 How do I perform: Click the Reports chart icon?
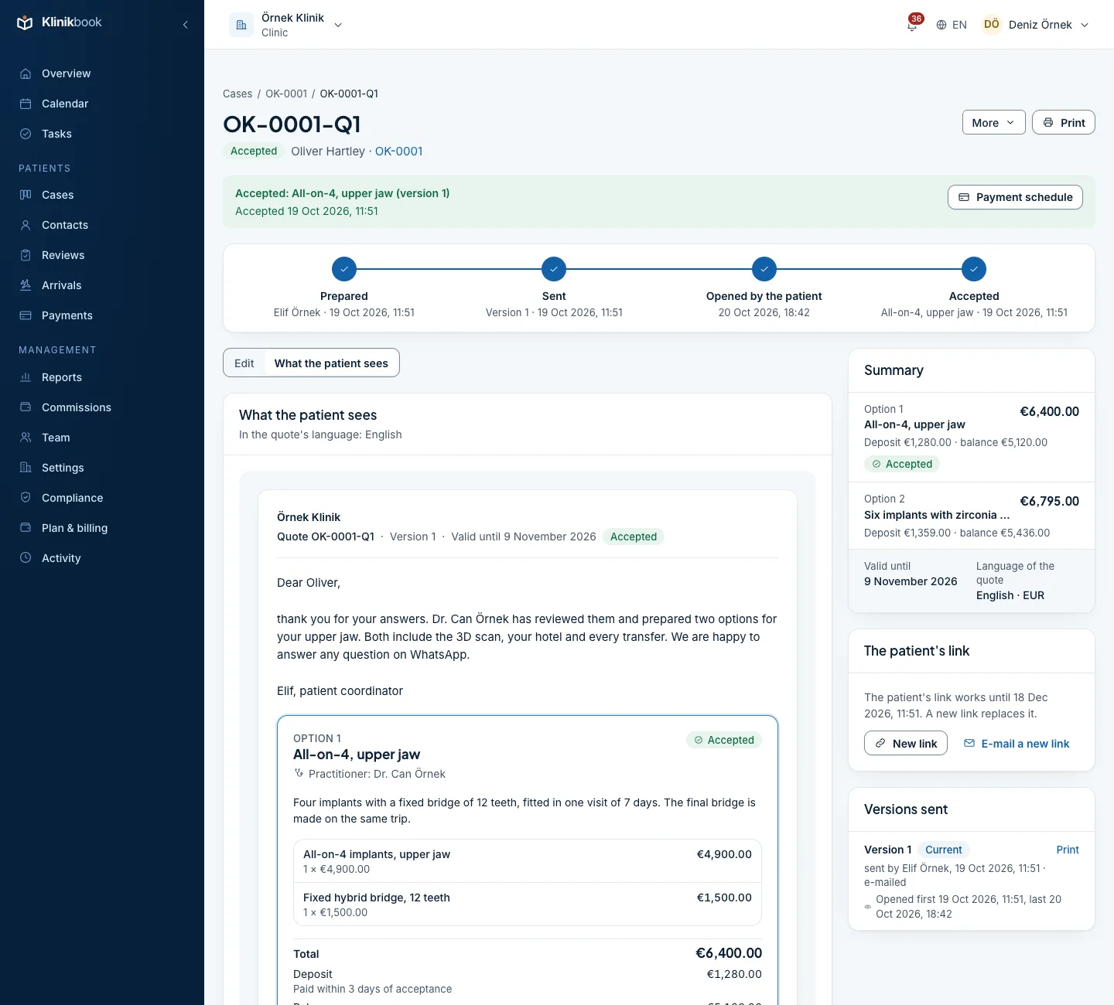click(26, 377)
